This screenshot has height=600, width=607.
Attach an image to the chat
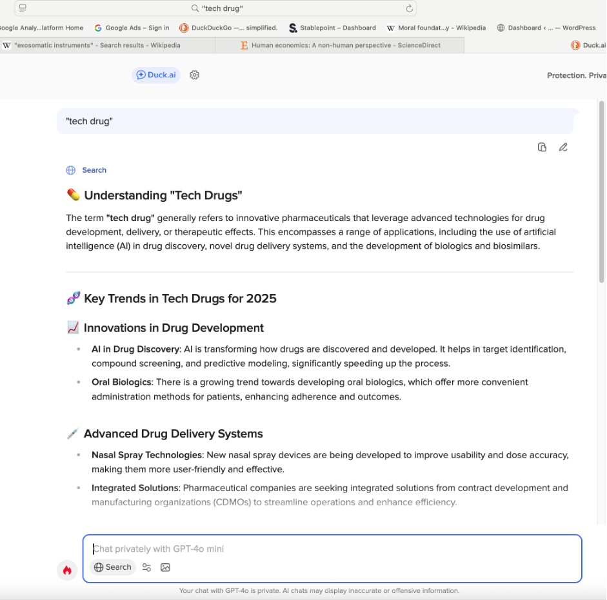165,567
